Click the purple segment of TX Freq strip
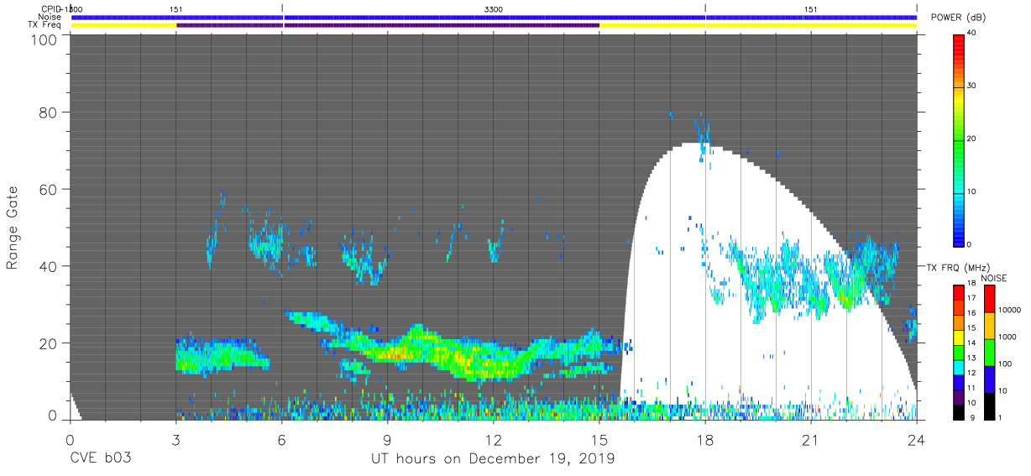 pyautogui.click(x=388, y=25)
